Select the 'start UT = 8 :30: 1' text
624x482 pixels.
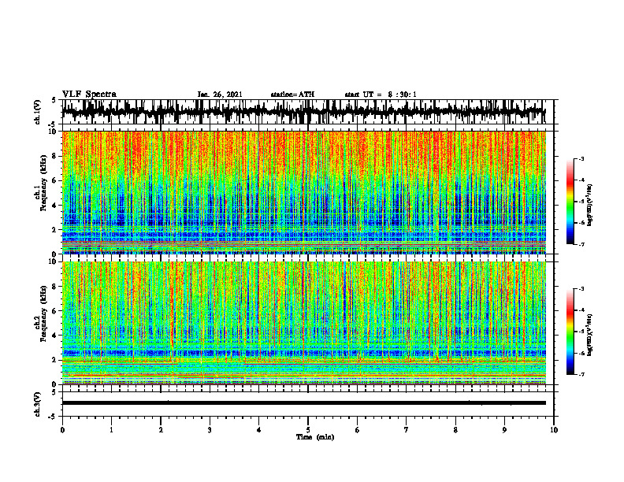pyautogui.click(x=381, y=95)
